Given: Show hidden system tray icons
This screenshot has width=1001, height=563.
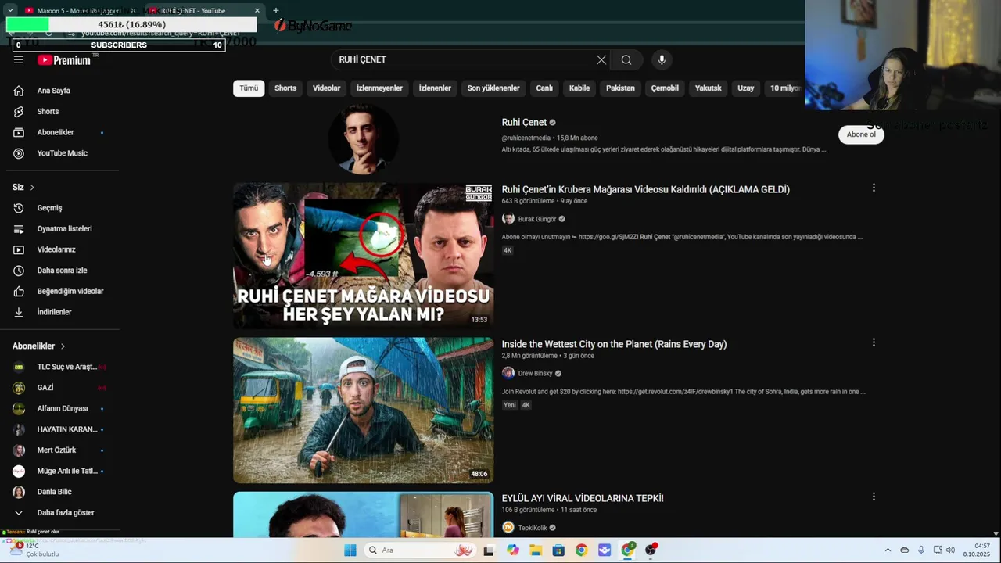Looking at the screenshot, I should (888, 550).
